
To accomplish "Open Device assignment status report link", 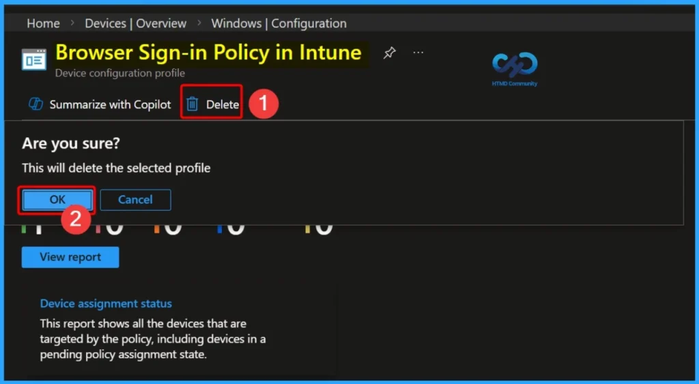I will (106, 304).
